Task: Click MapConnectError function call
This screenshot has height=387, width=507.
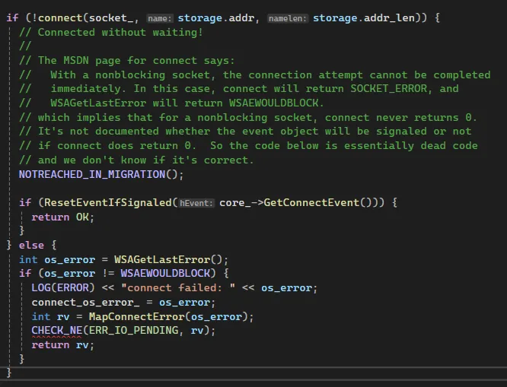Action: pyautogui.click(x=136, y=316)
